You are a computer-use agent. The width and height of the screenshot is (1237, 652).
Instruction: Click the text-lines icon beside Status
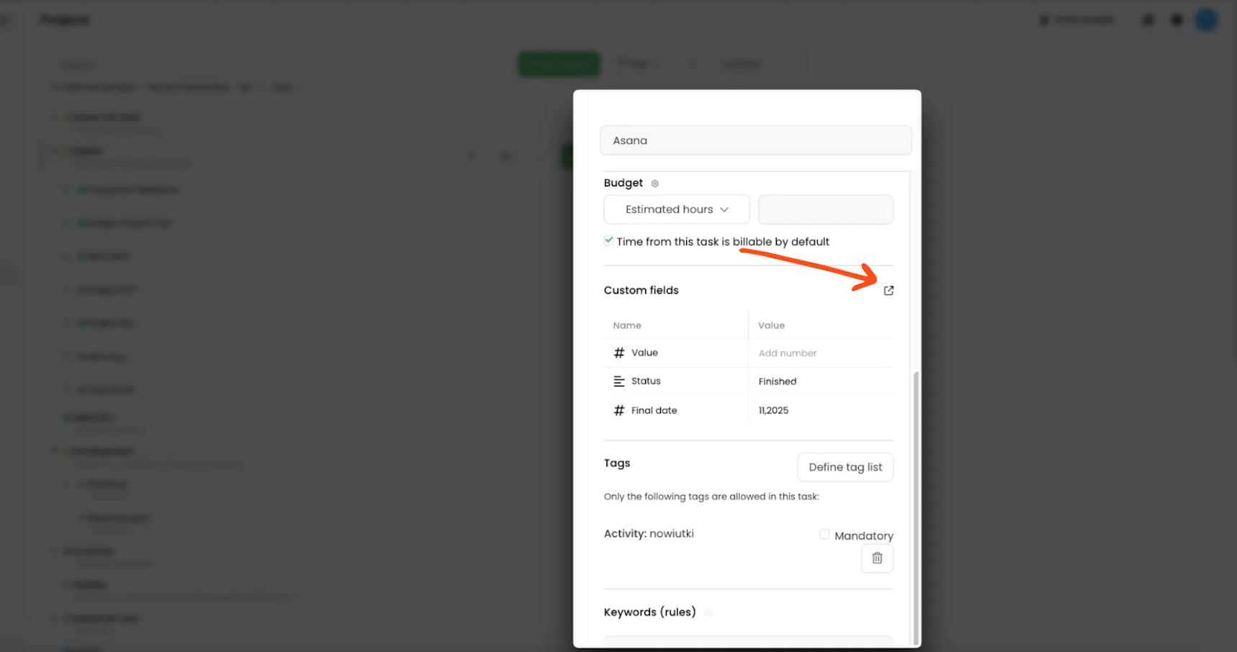619,381
